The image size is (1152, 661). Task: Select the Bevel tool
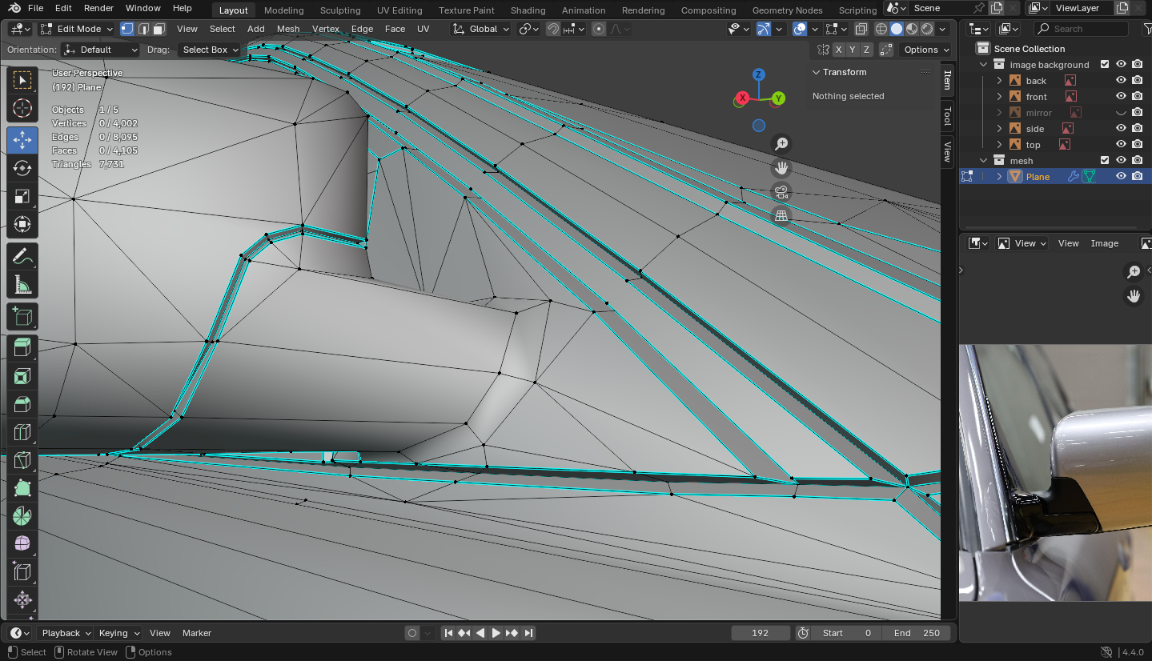point(22,403)
